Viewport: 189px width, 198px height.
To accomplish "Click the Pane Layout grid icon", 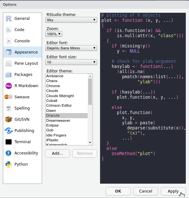I will click(9, 63).
